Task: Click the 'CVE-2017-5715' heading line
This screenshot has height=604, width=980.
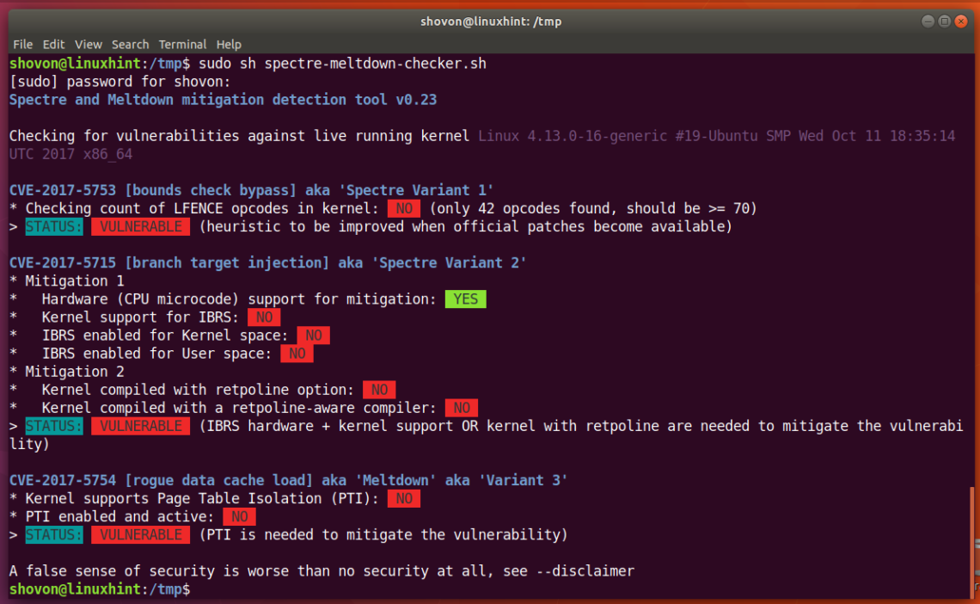Action: point(267,262)
